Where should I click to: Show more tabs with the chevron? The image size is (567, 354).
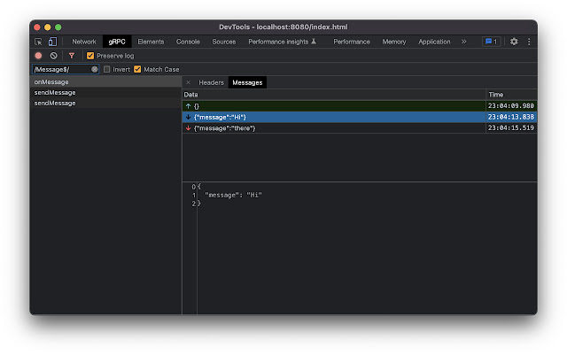463,42
